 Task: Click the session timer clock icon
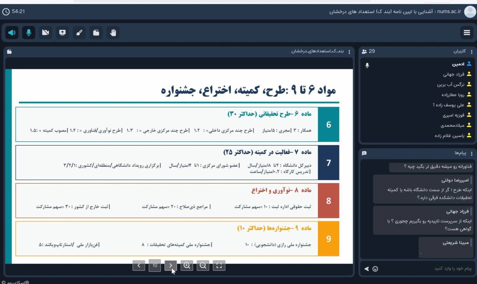coord(6,12)
